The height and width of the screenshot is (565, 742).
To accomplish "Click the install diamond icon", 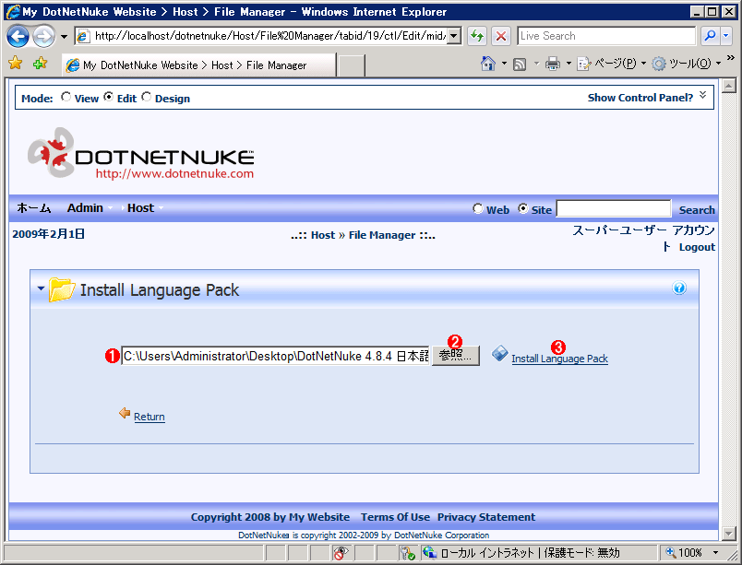I will pos(499,353).
